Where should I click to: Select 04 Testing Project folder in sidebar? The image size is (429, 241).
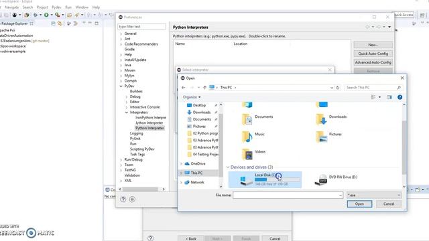(x=202, y=155)
